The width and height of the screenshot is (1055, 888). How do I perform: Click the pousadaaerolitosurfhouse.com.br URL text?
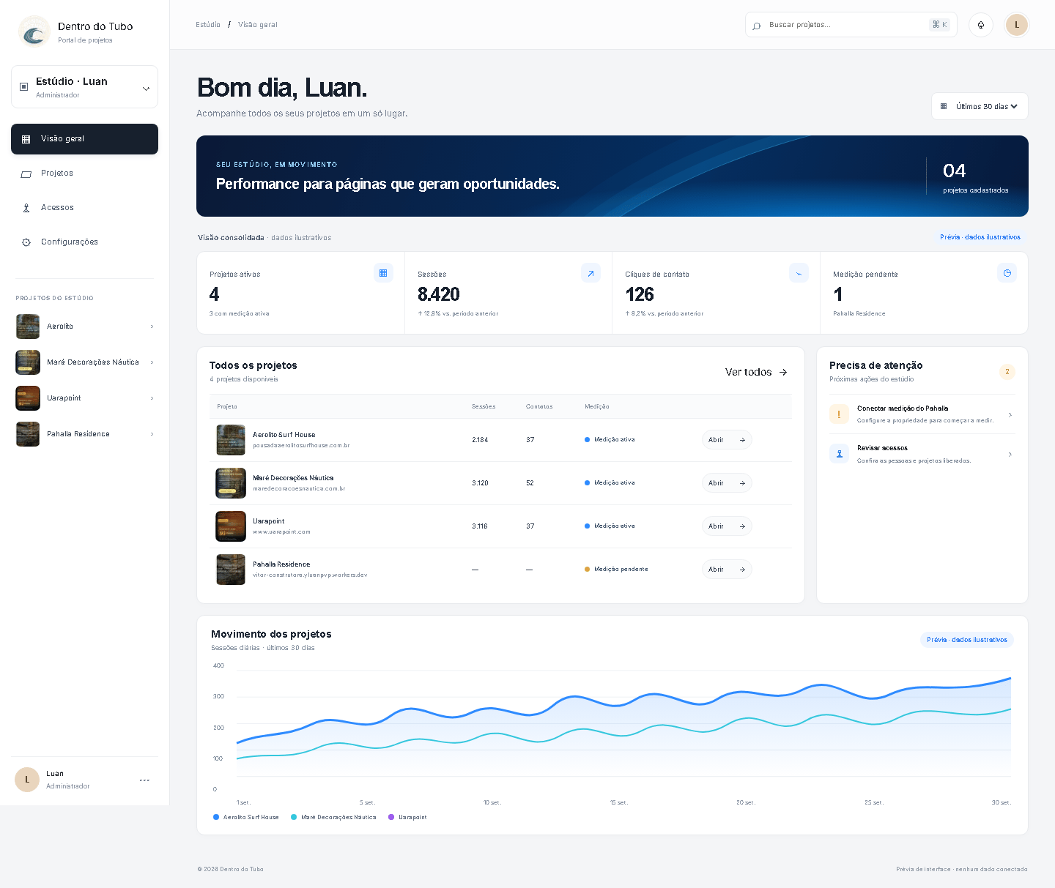tap(301, 445)
